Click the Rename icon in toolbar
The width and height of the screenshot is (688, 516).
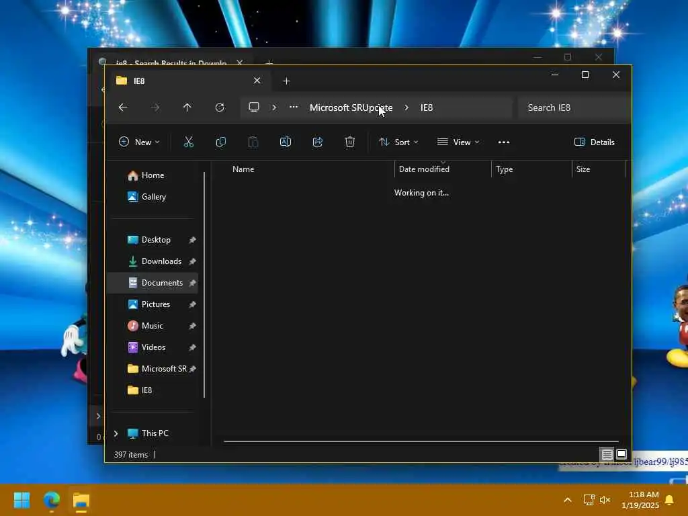point(285,142)
